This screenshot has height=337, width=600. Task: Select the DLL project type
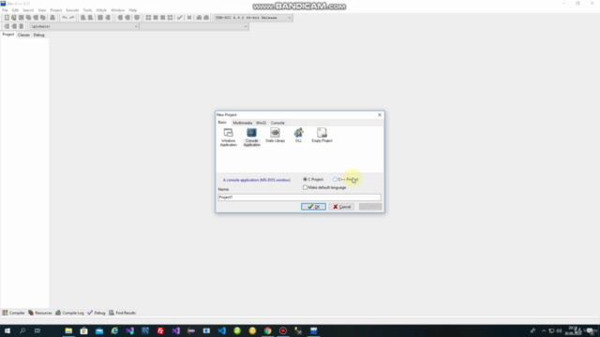point(298,135)
